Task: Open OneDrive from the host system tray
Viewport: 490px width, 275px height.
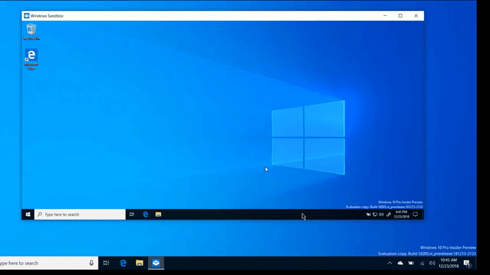Action: [x=400, y=263]
